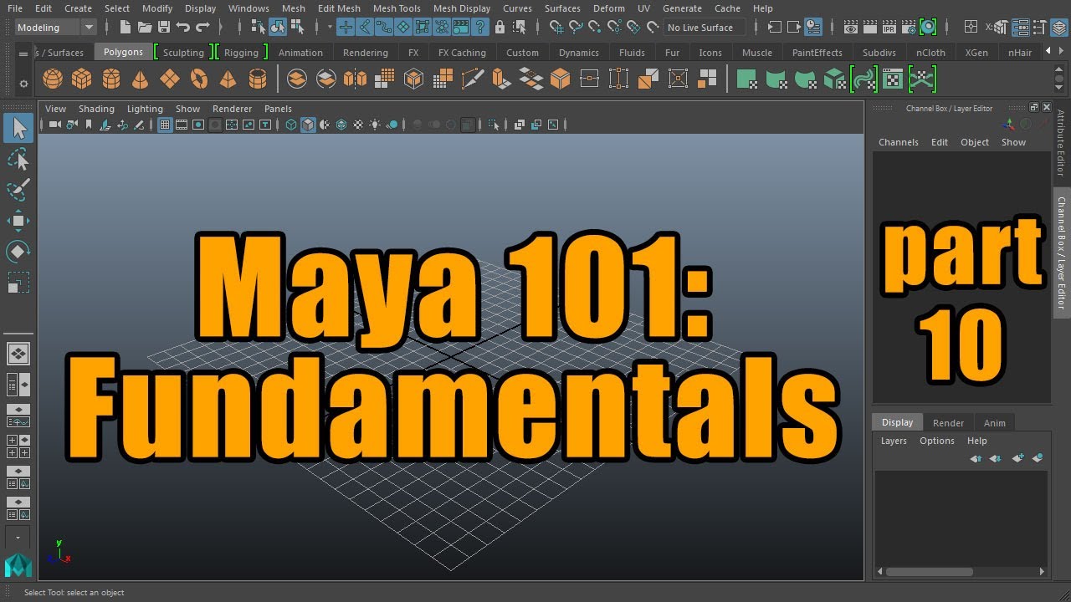Toggle the viewport grid display
The height and width of the screenshot is (602, 1071).
coord(165,125)
